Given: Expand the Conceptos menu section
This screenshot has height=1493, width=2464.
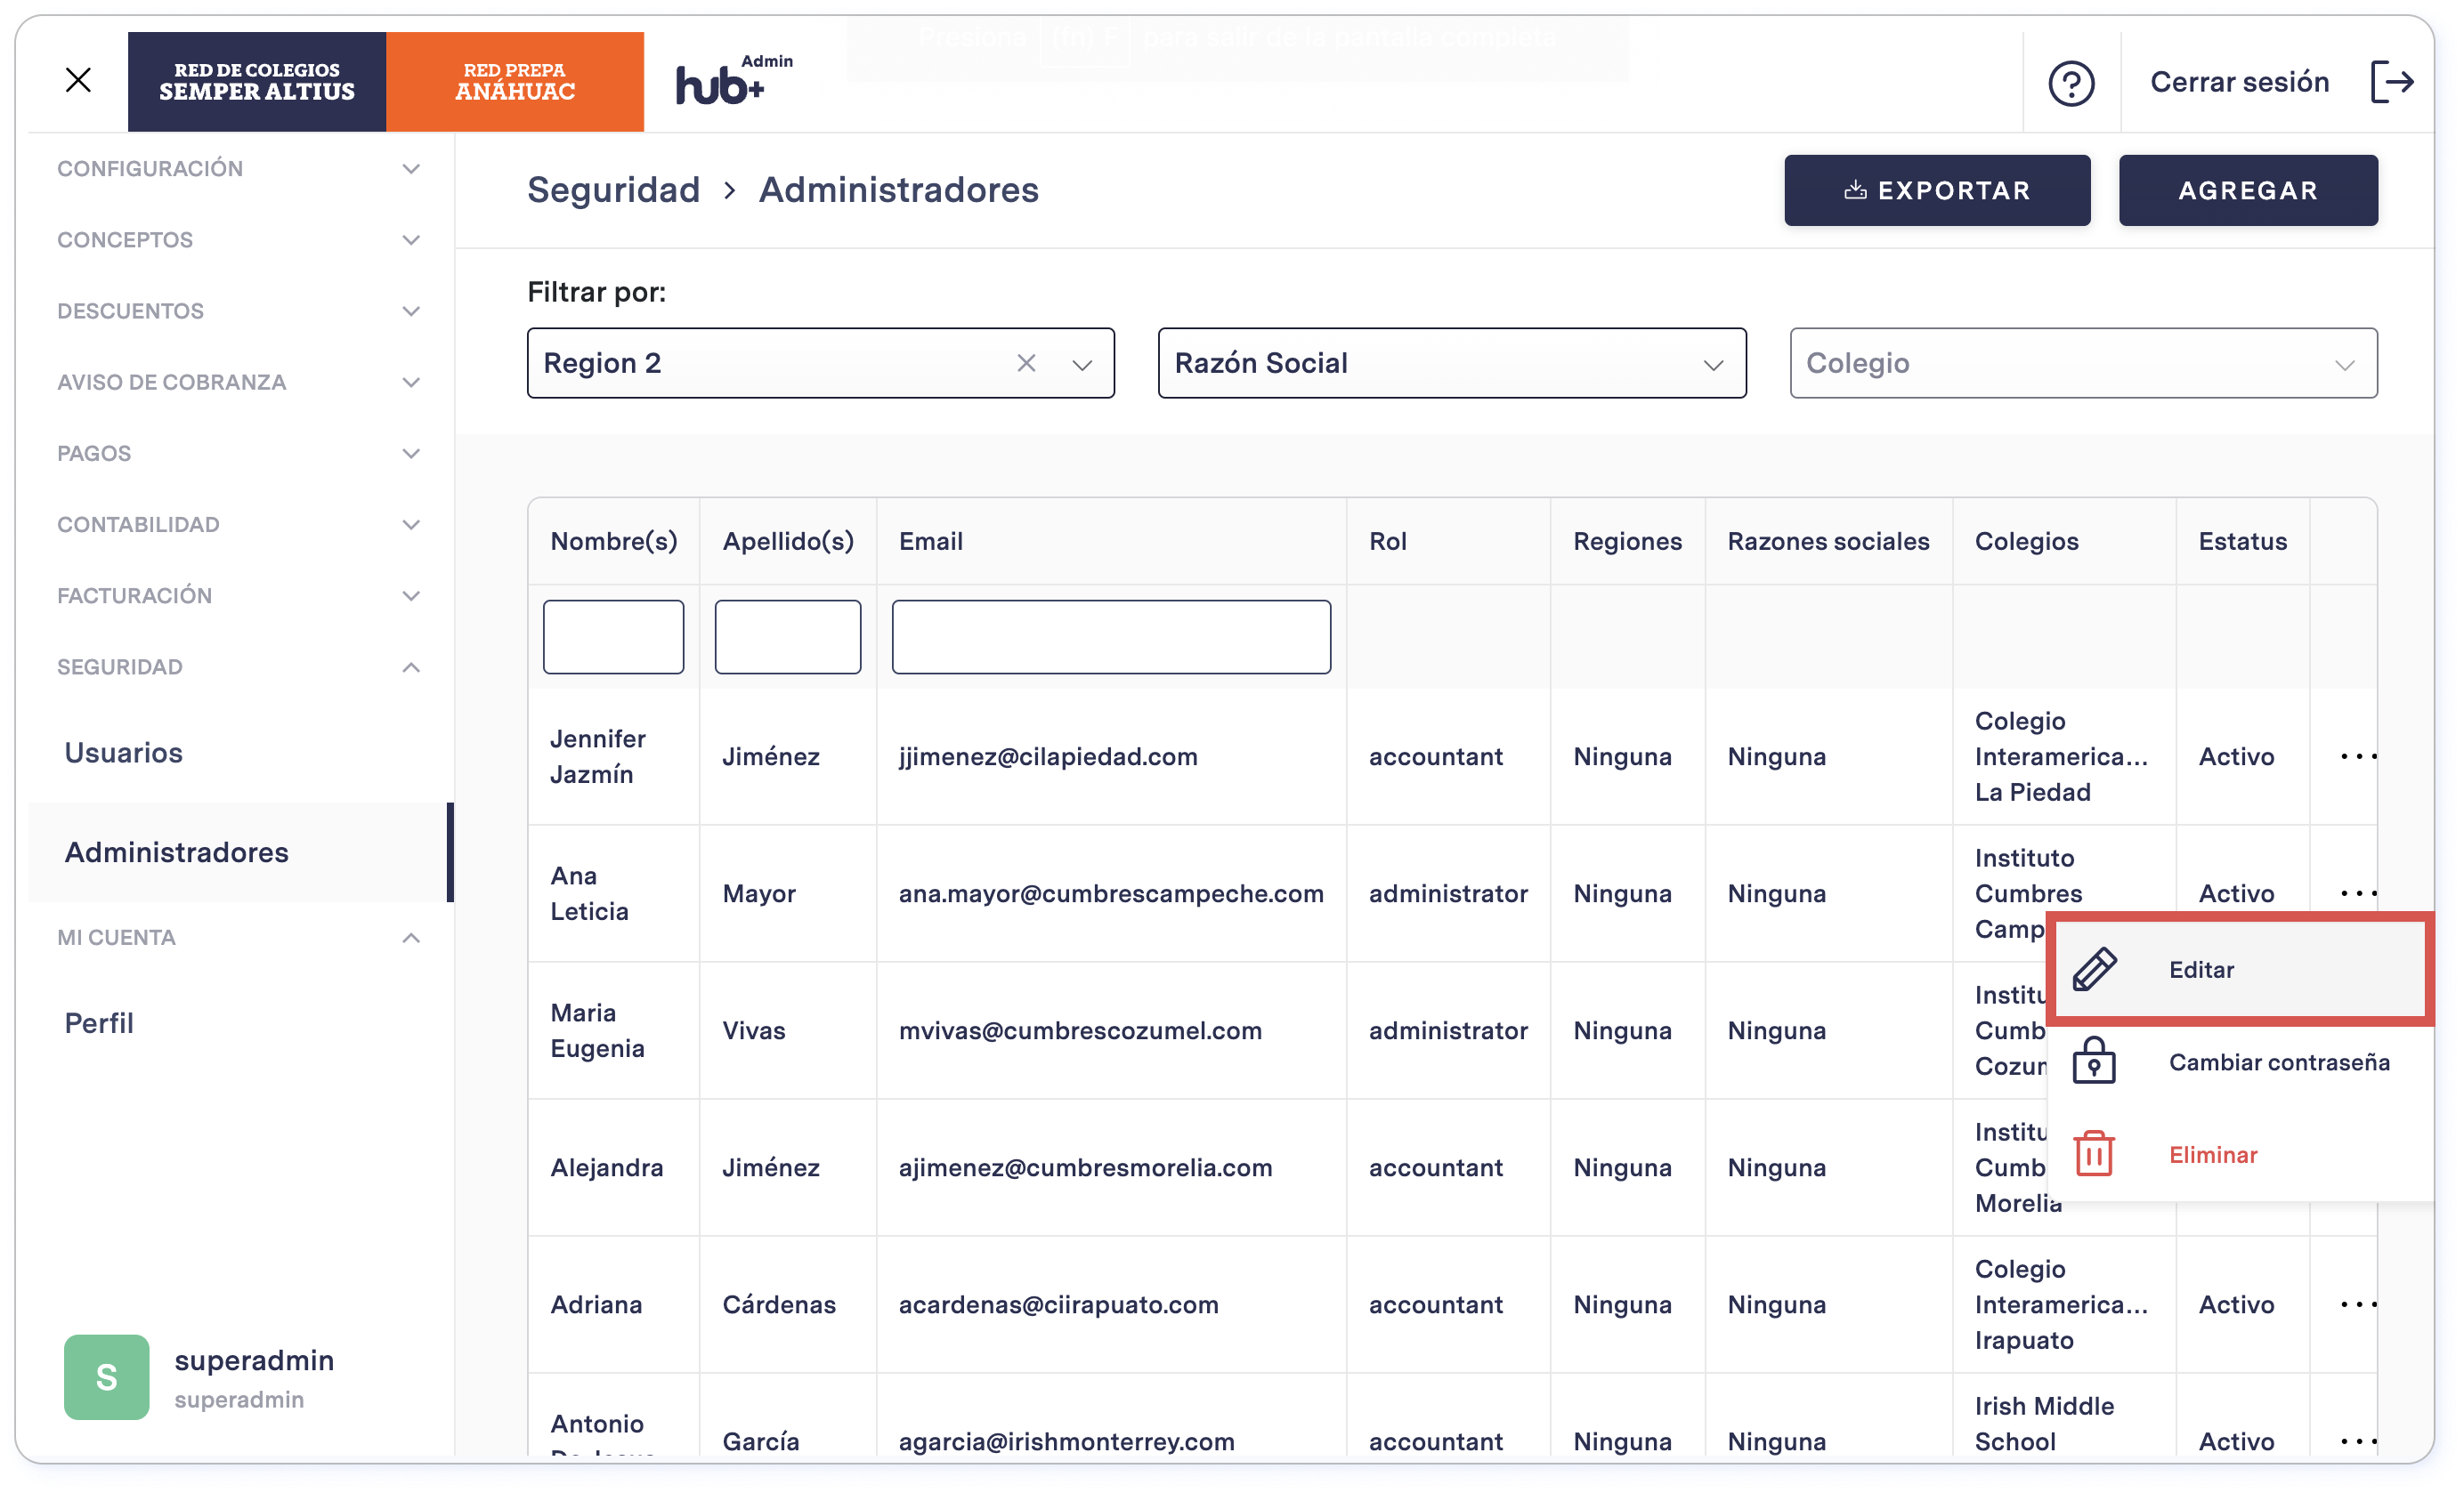Looking at the screenshot, I should click(x=240, y=240).
